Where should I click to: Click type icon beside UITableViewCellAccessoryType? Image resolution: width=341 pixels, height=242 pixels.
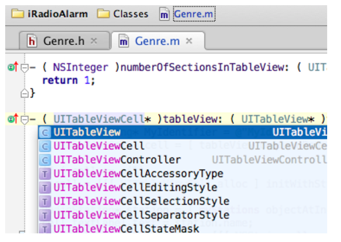tap(45, 174)
